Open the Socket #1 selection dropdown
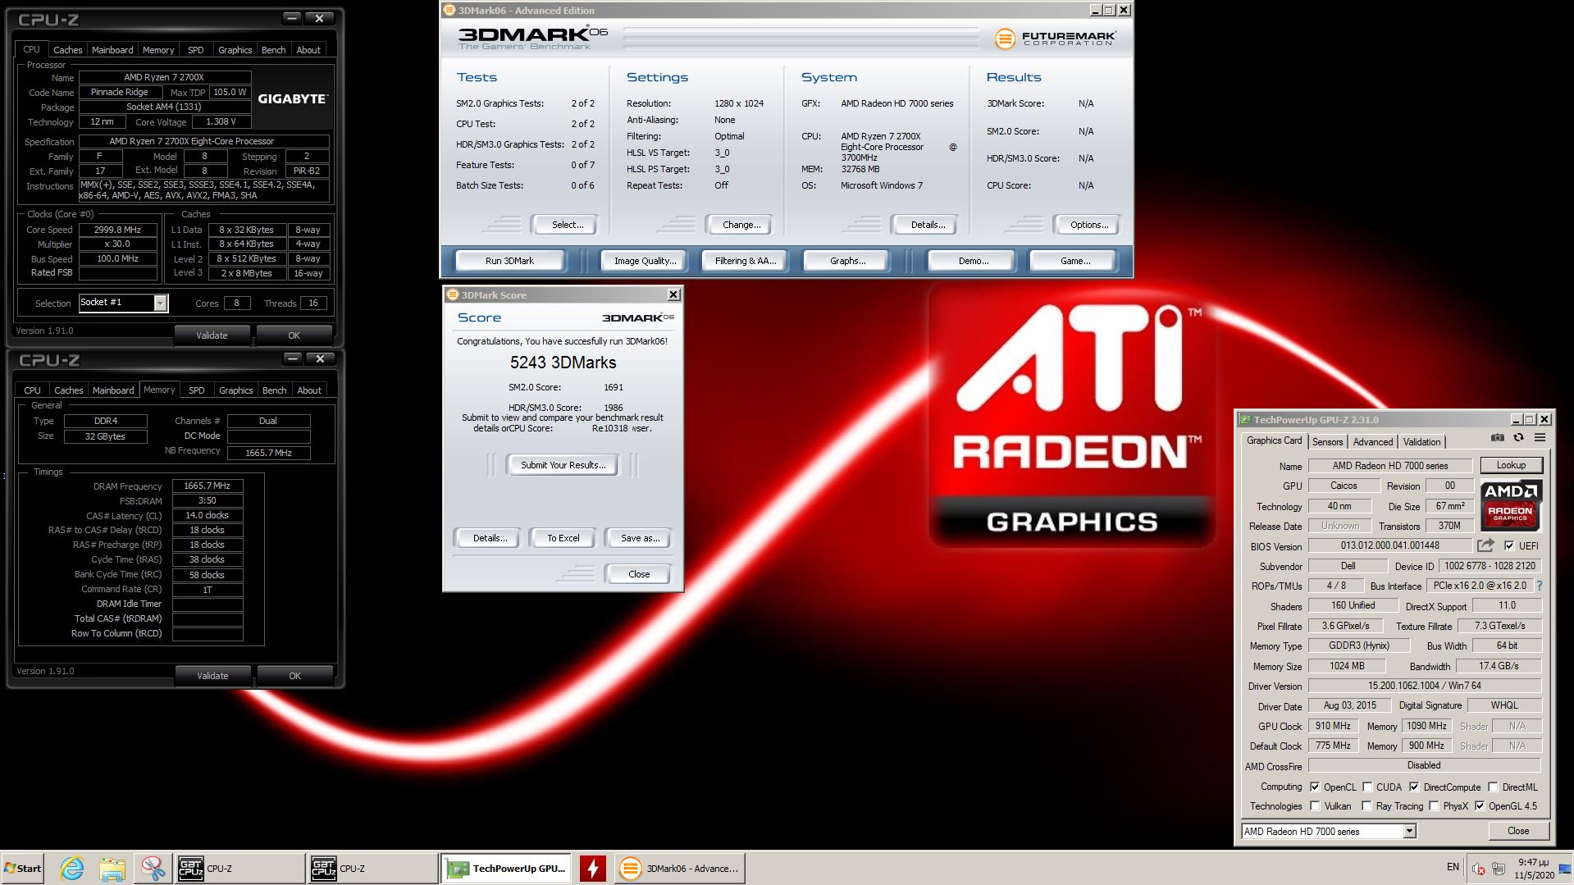This screenshot has height=885, width=1574. pos(161,303)
